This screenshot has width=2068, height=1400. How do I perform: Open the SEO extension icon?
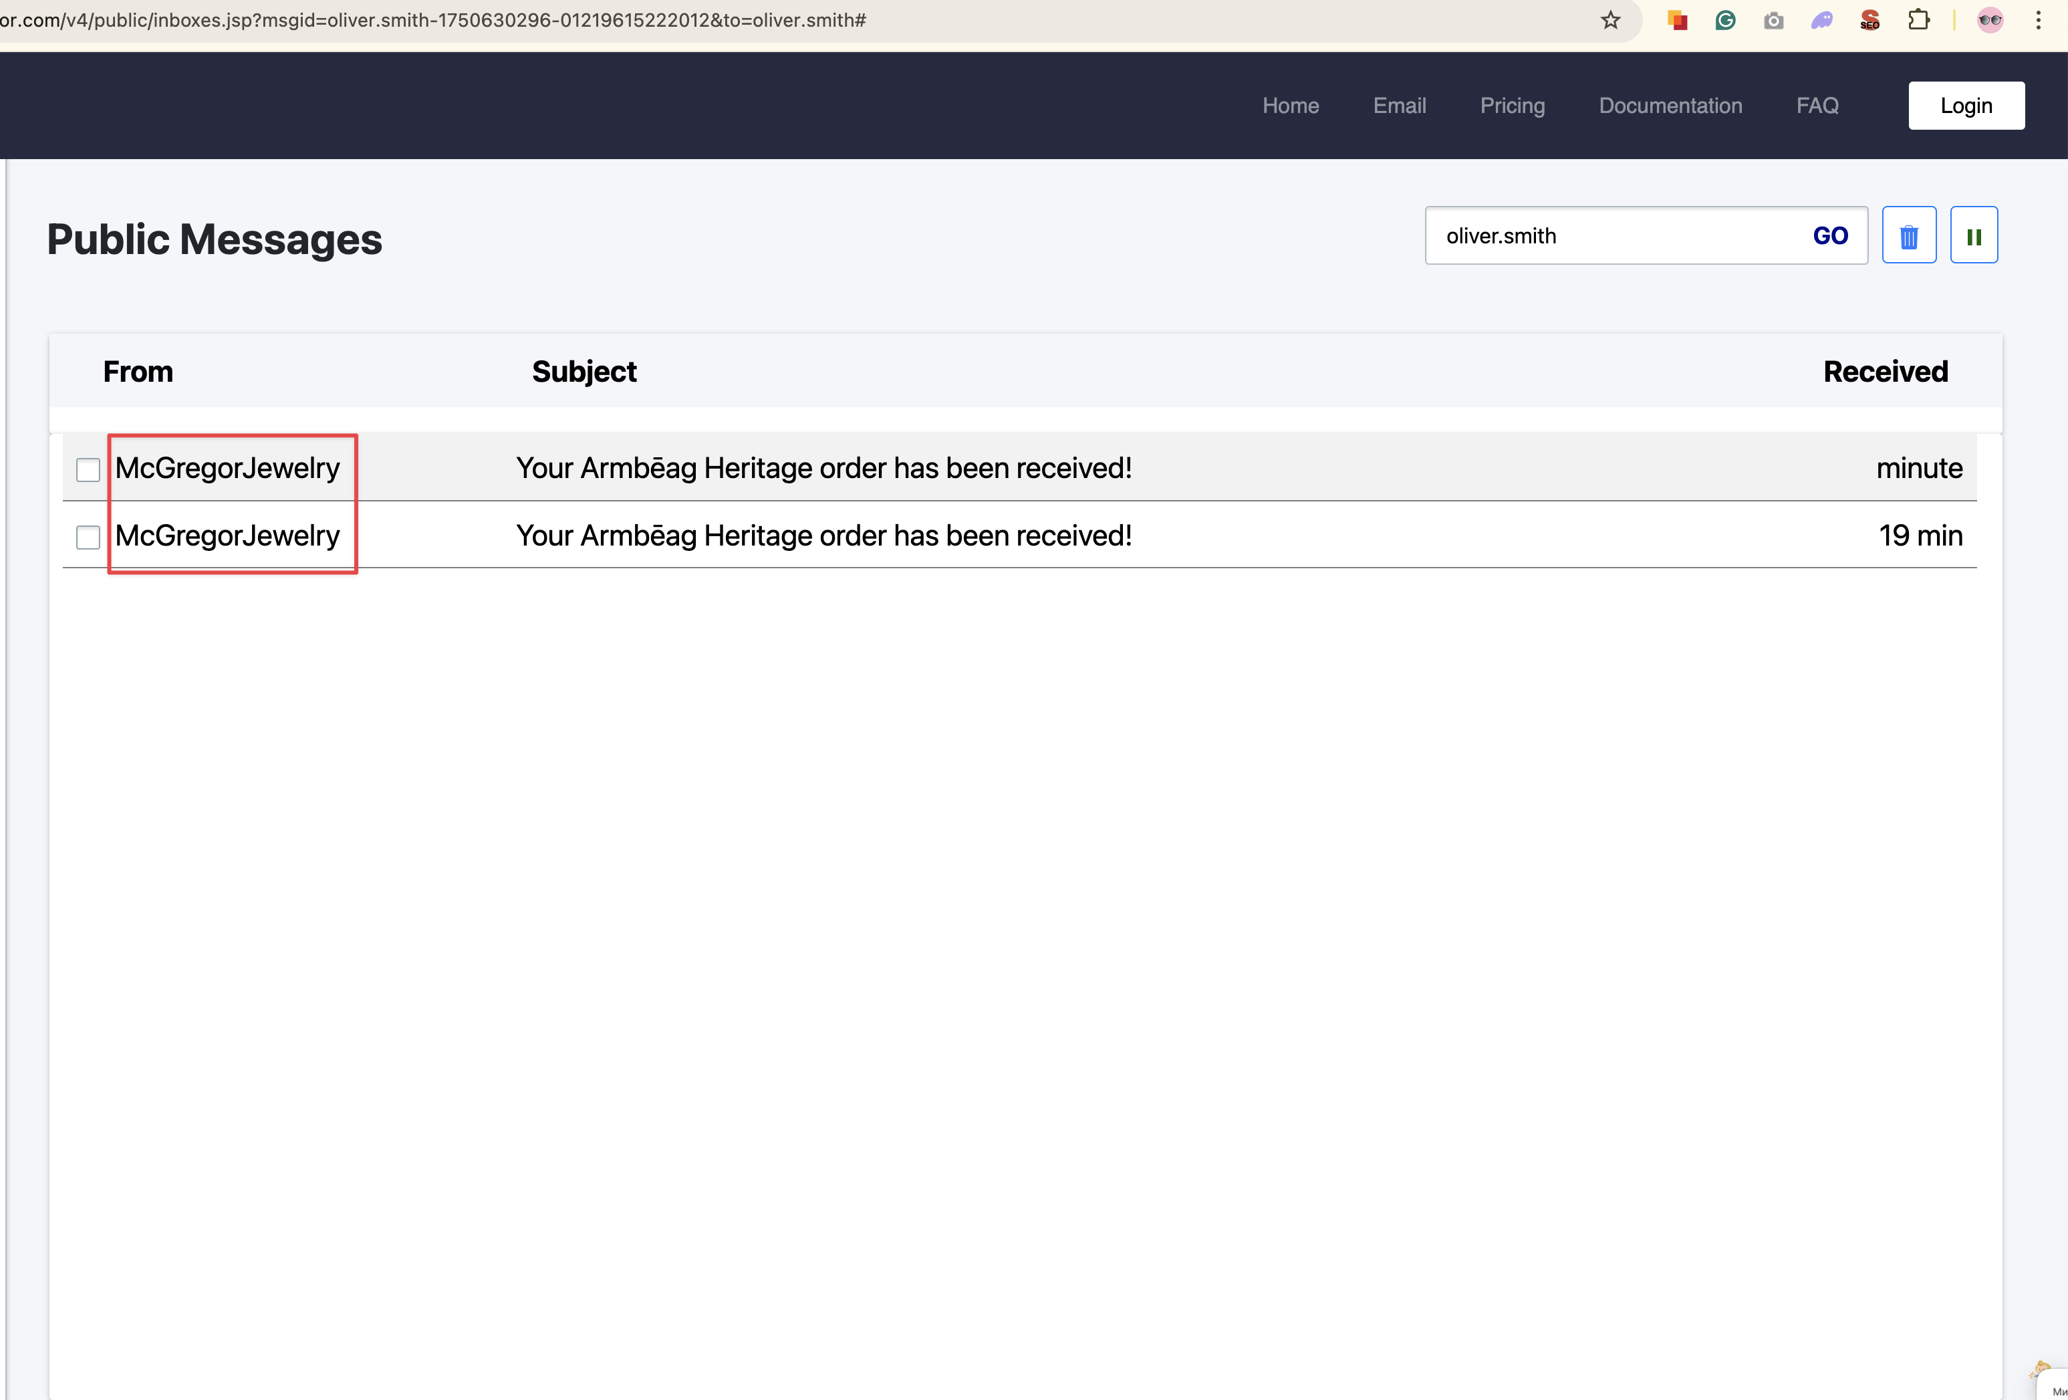tap(1869, 21)
